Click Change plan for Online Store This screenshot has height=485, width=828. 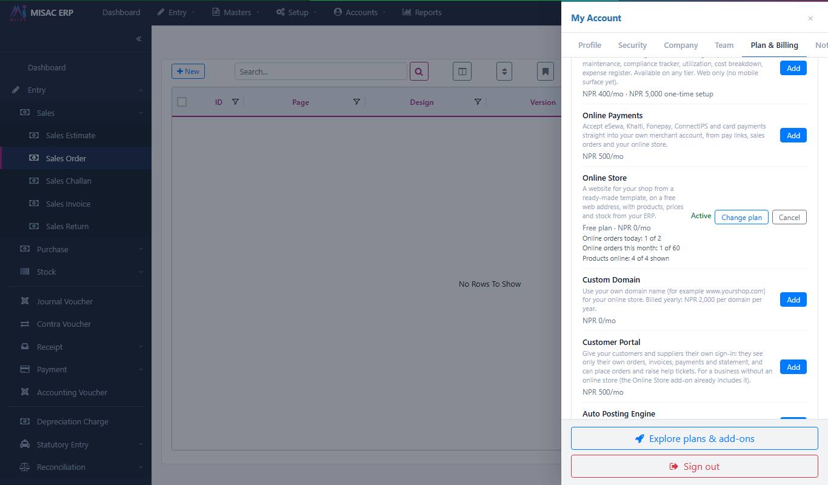click(741, 217)
